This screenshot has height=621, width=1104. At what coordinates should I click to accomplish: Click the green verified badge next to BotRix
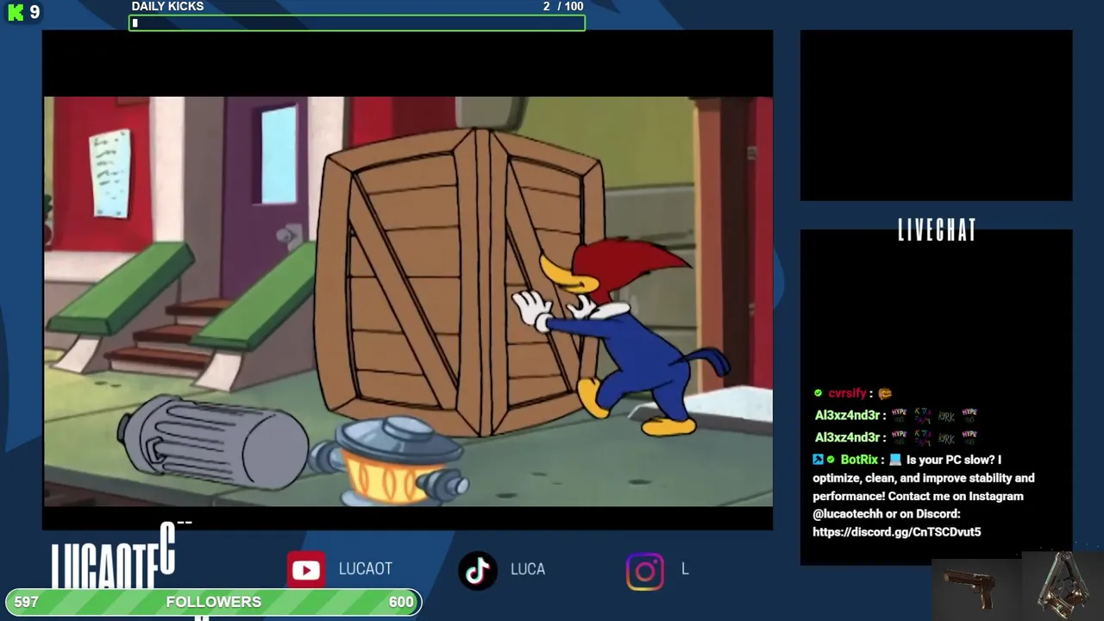(x=831, y=460)
